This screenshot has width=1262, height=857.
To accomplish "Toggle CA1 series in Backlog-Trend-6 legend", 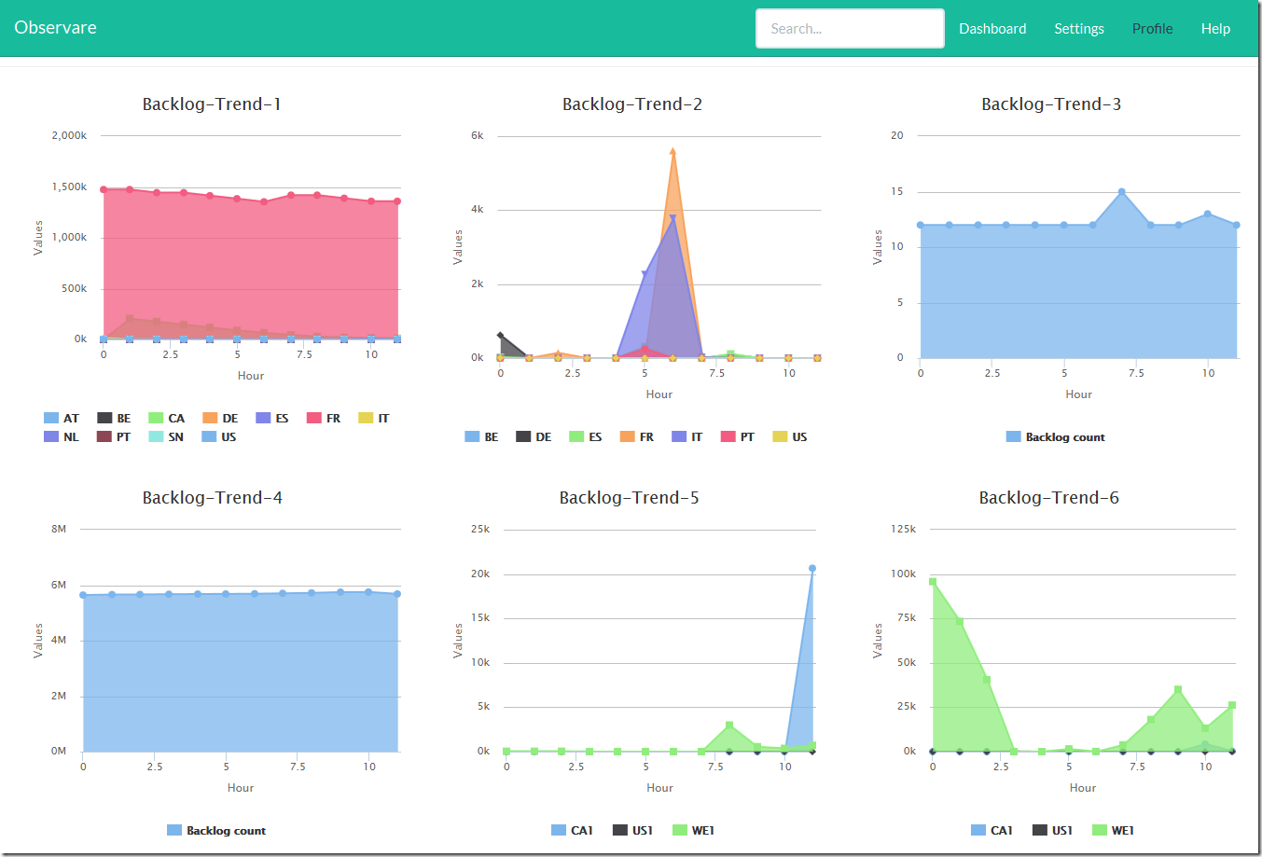I will (x=992, y=831).
